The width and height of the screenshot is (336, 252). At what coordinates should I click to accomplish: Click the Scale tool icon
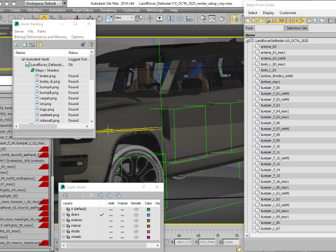tap(109, 19)
